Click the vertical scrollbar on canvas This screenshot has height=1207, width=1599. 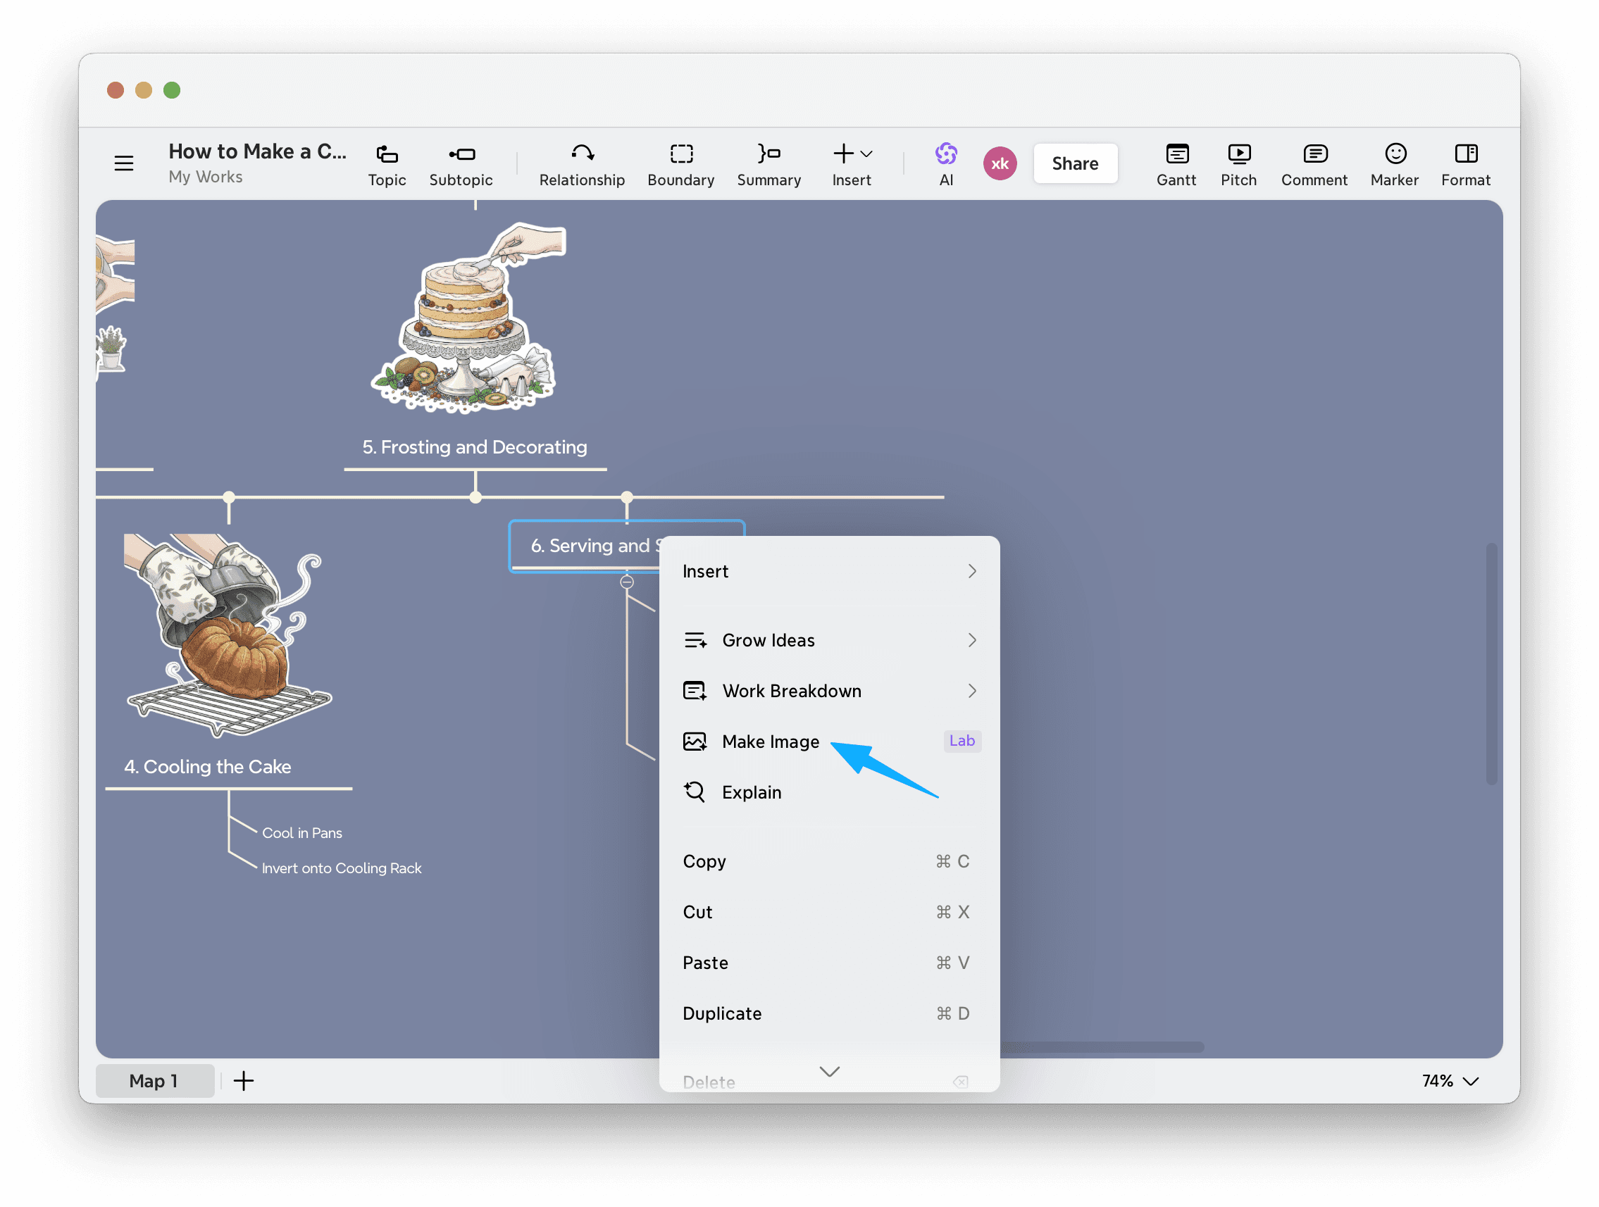[x=1491, y=663]
